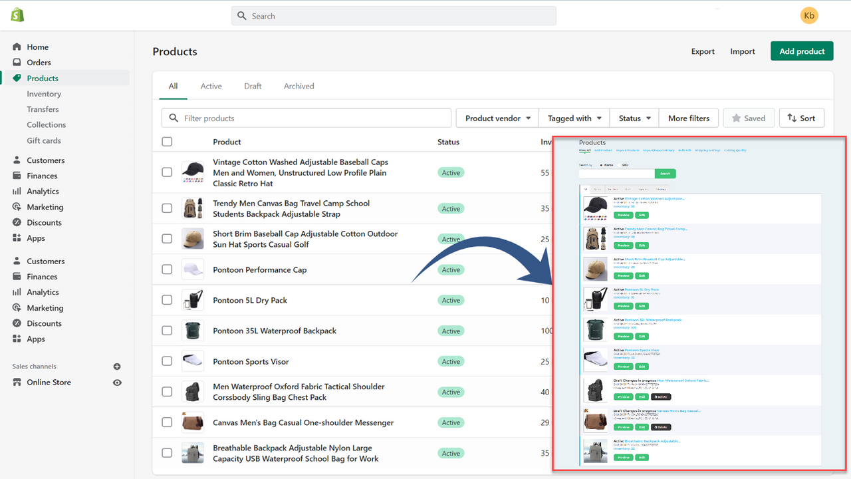Switch to the Active tab
This screenshot has height=479, width=851.
211,86
